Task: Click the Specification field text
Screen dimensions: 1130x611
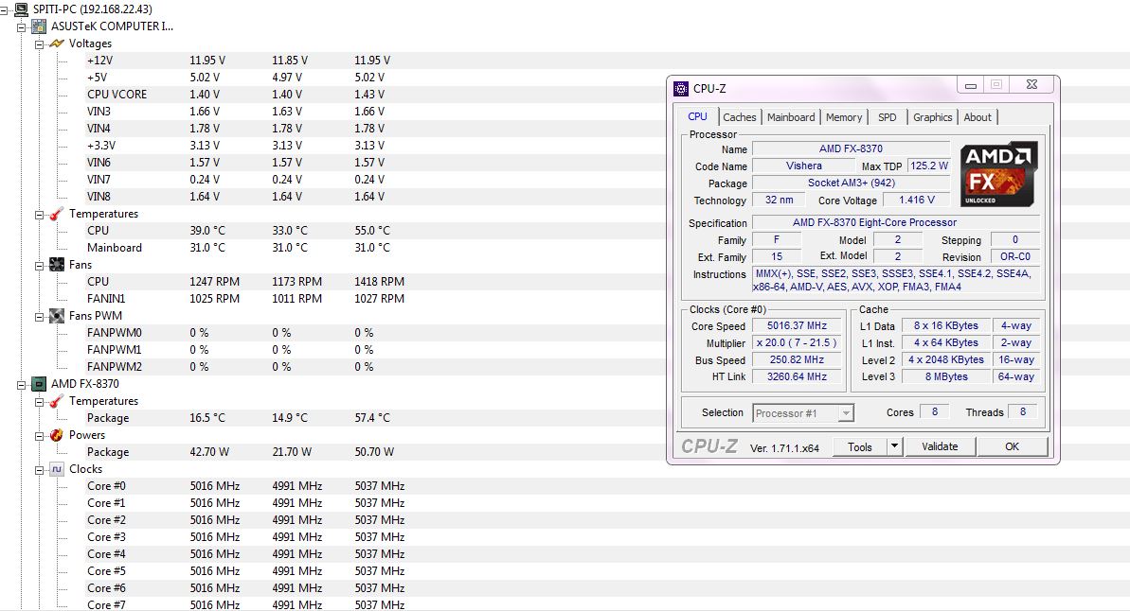Action: coord(896,223)
